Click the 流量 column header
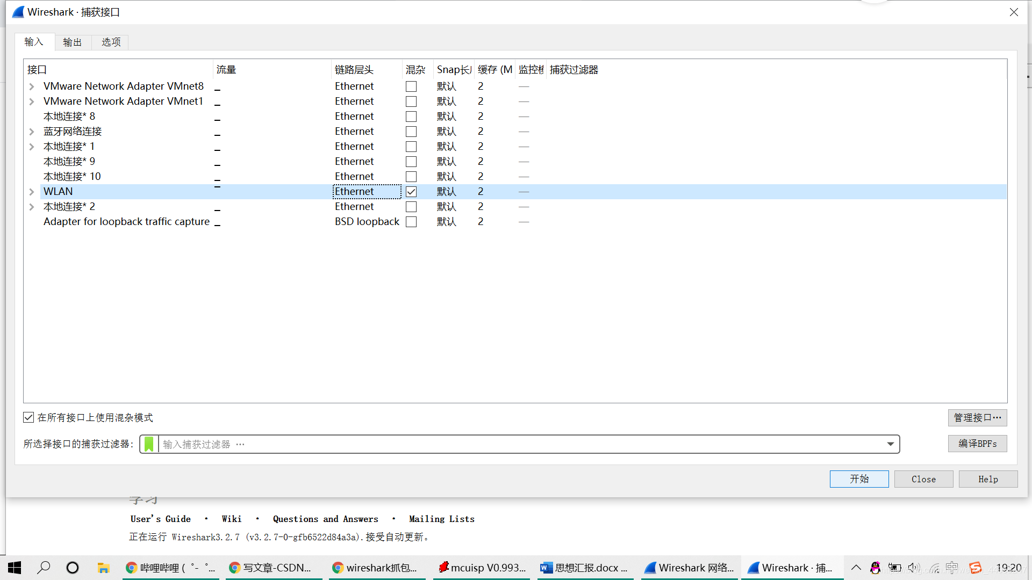This screenshot has width=1032, height=580. (x=273, y=70)
